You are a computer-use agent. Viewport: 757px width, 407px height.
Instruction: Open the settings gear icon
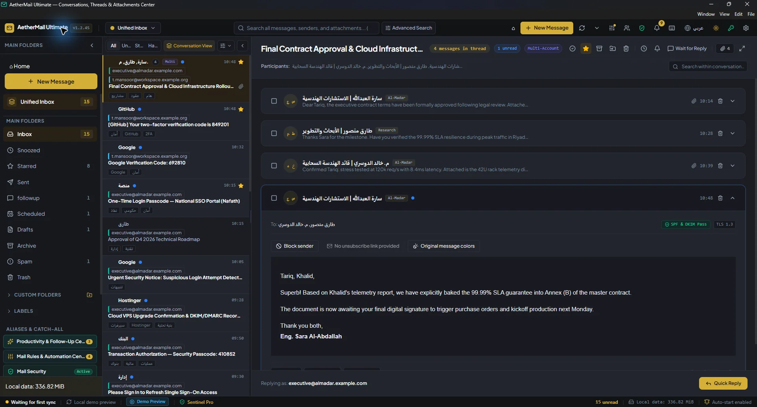click(746, 28)
